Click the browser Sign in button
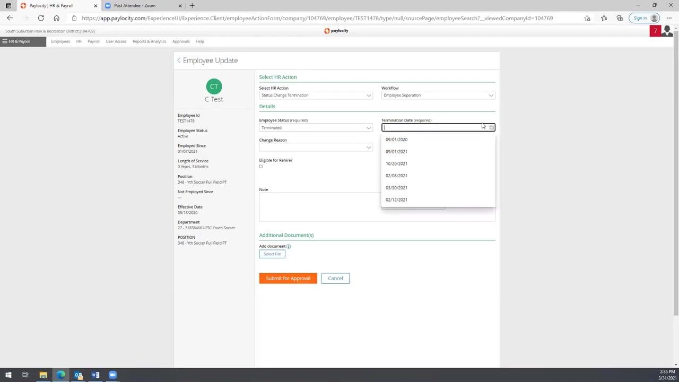The width and height of the screenshot is (679, 382). pos(646,18)
